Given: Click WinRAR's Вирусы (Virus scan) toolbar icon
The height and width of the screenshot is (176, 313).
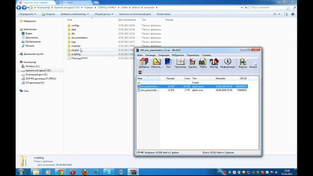Looking at the screenshot, I should (243, 63).
